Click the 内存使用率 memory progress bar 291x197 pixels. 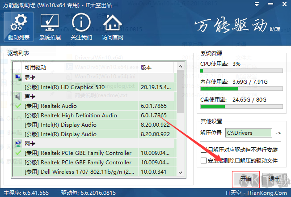(241, 89)
